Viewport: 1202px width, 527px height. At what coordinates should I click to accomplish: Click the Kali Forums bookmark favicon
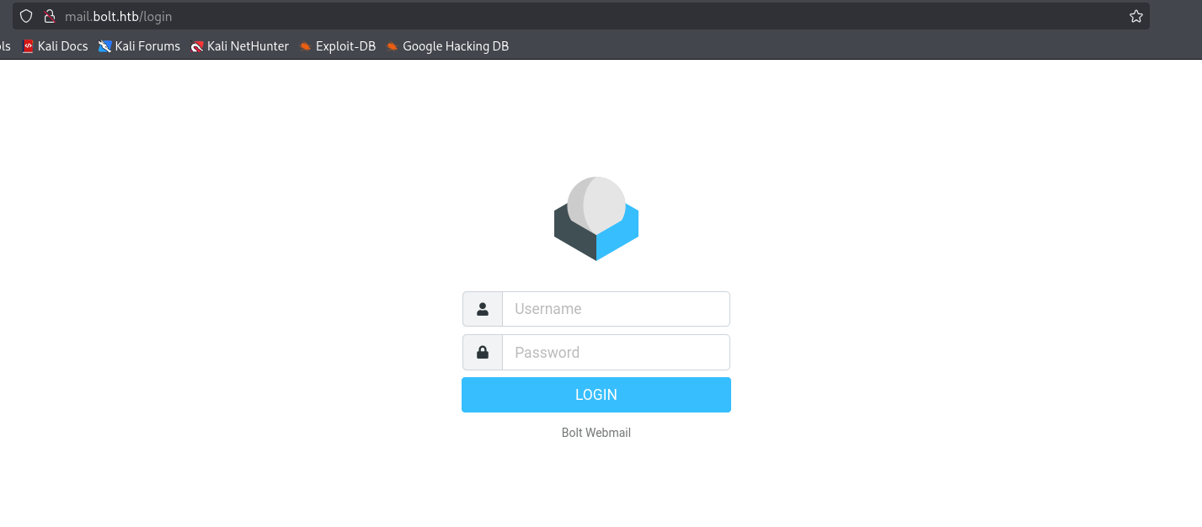[x=104, y=46]
